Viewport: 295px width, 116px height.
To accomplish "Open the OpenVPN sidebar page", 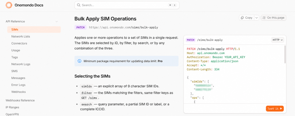I will click(12, 114).
